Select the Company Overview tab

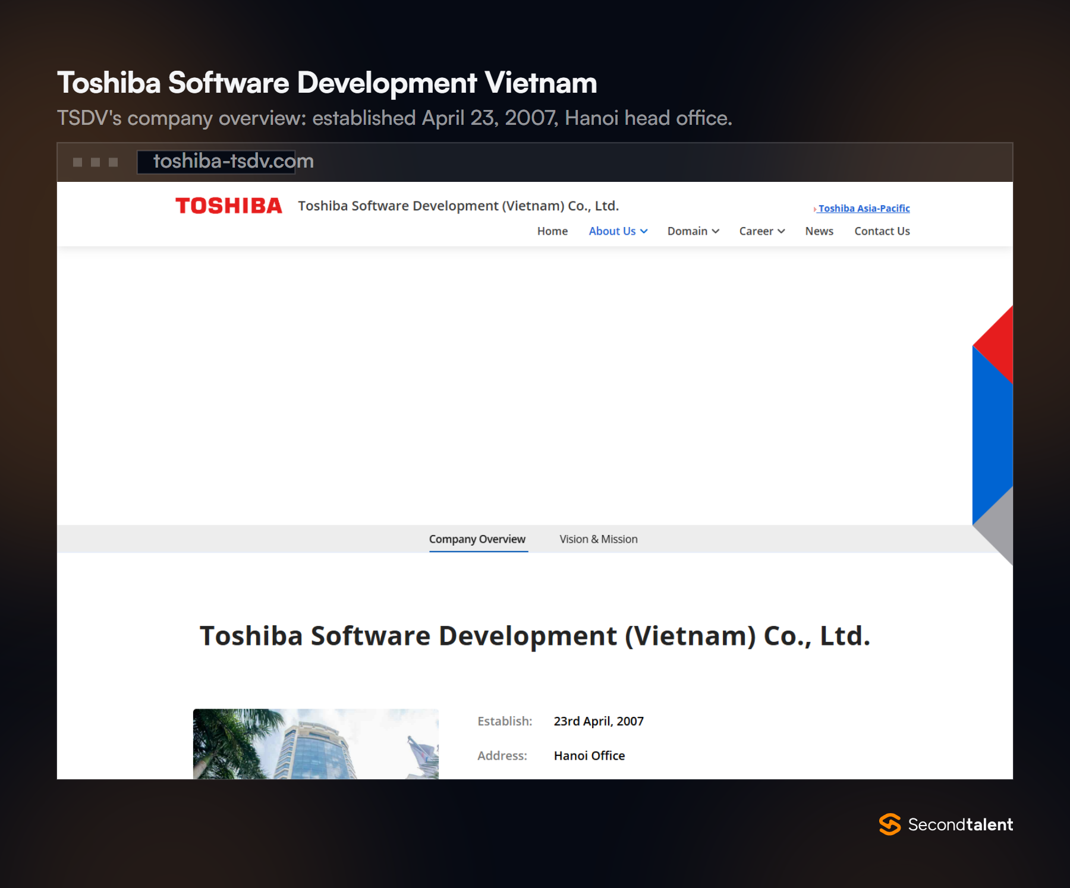pyautogui.click(x=477, y=539)
